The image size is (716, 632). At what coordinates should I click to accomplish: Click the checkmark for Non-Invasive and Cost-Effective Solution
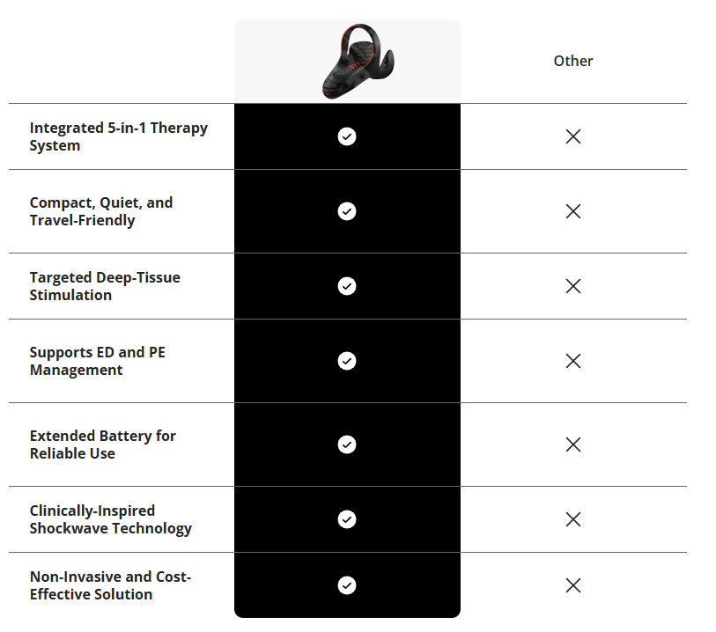coord(347,585)
